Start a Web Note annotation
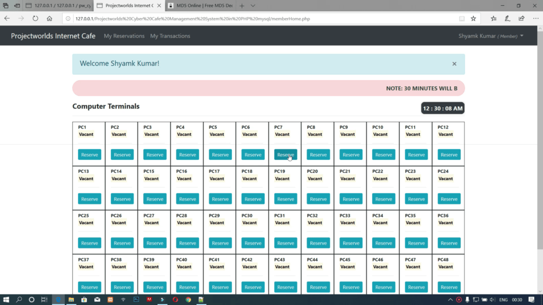 point(507,18)
